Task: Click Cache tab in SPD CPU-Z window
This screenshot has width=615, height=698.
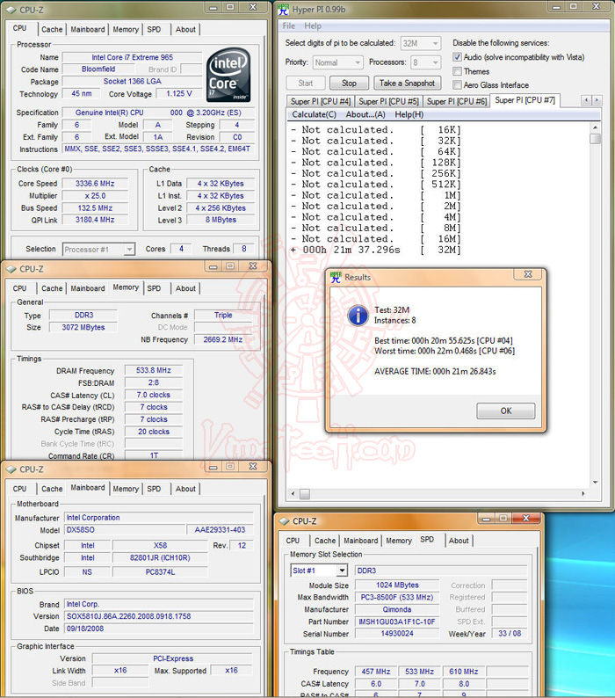Action: [x=325, y=541]
